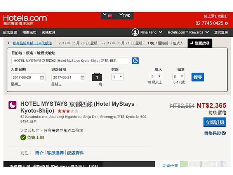Image resolution: width=233 pixels, height=175 pixels.
Task: Click the blue locate-me target icon
Action: click(x=135, y=61)
